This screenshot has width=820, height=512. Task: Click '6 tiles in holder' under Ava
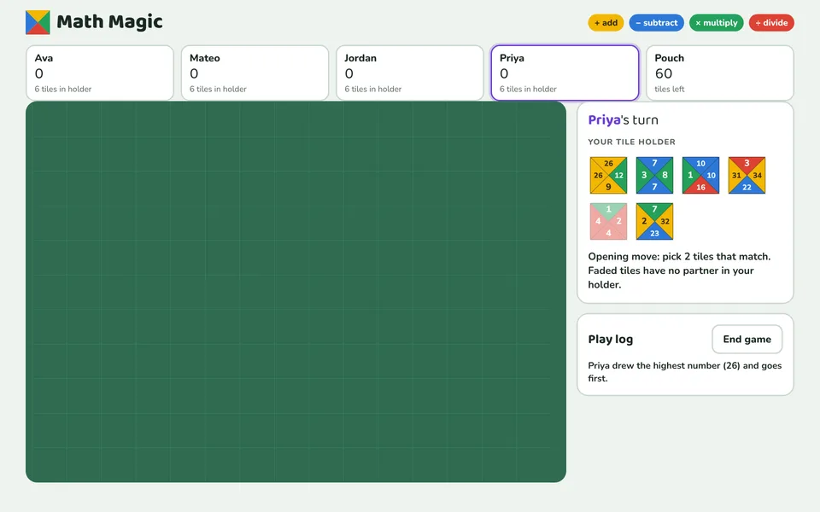click(x=62, y=90)
